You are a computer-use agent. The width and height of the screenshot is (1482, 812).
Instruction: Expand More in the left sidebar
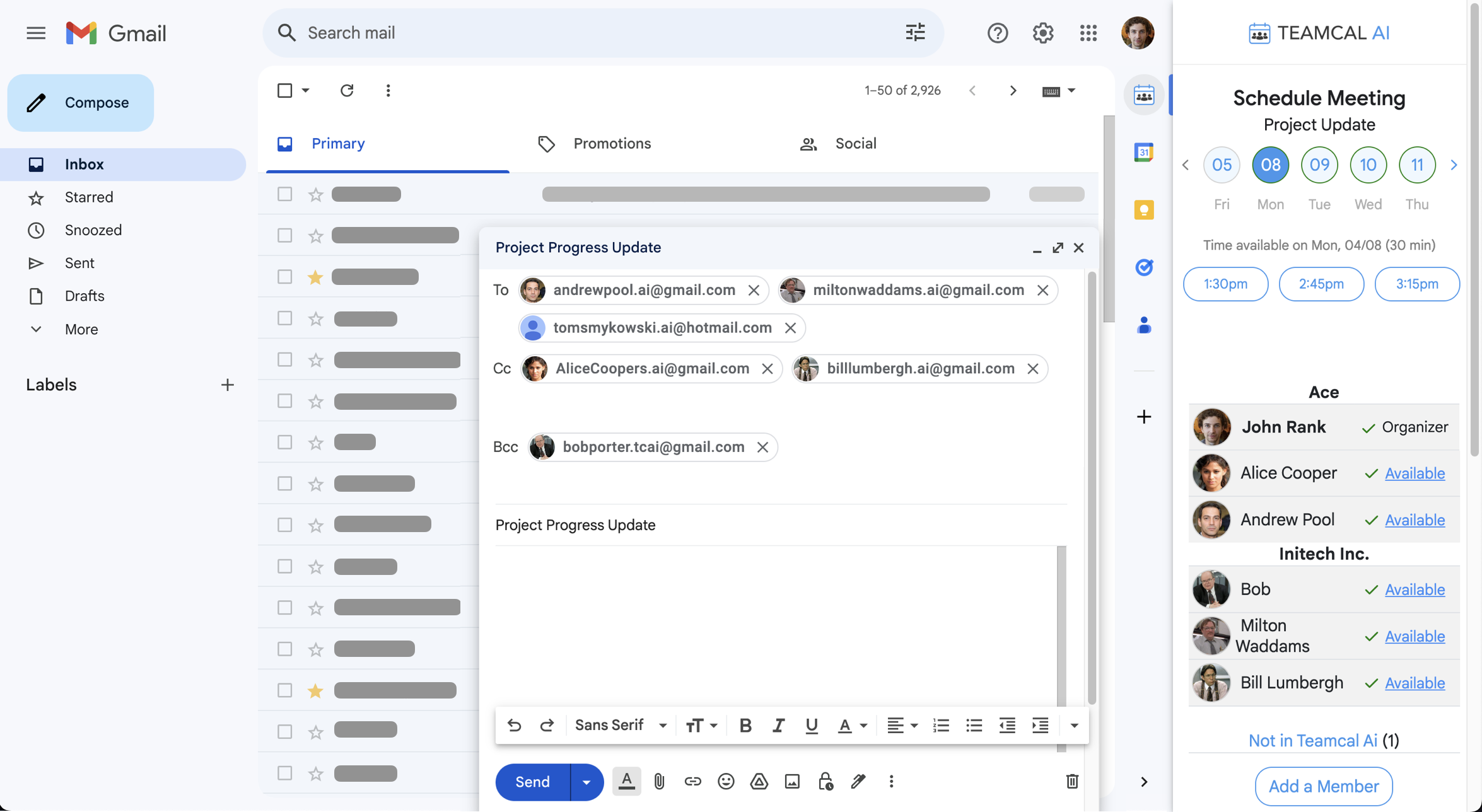[81, 330]
